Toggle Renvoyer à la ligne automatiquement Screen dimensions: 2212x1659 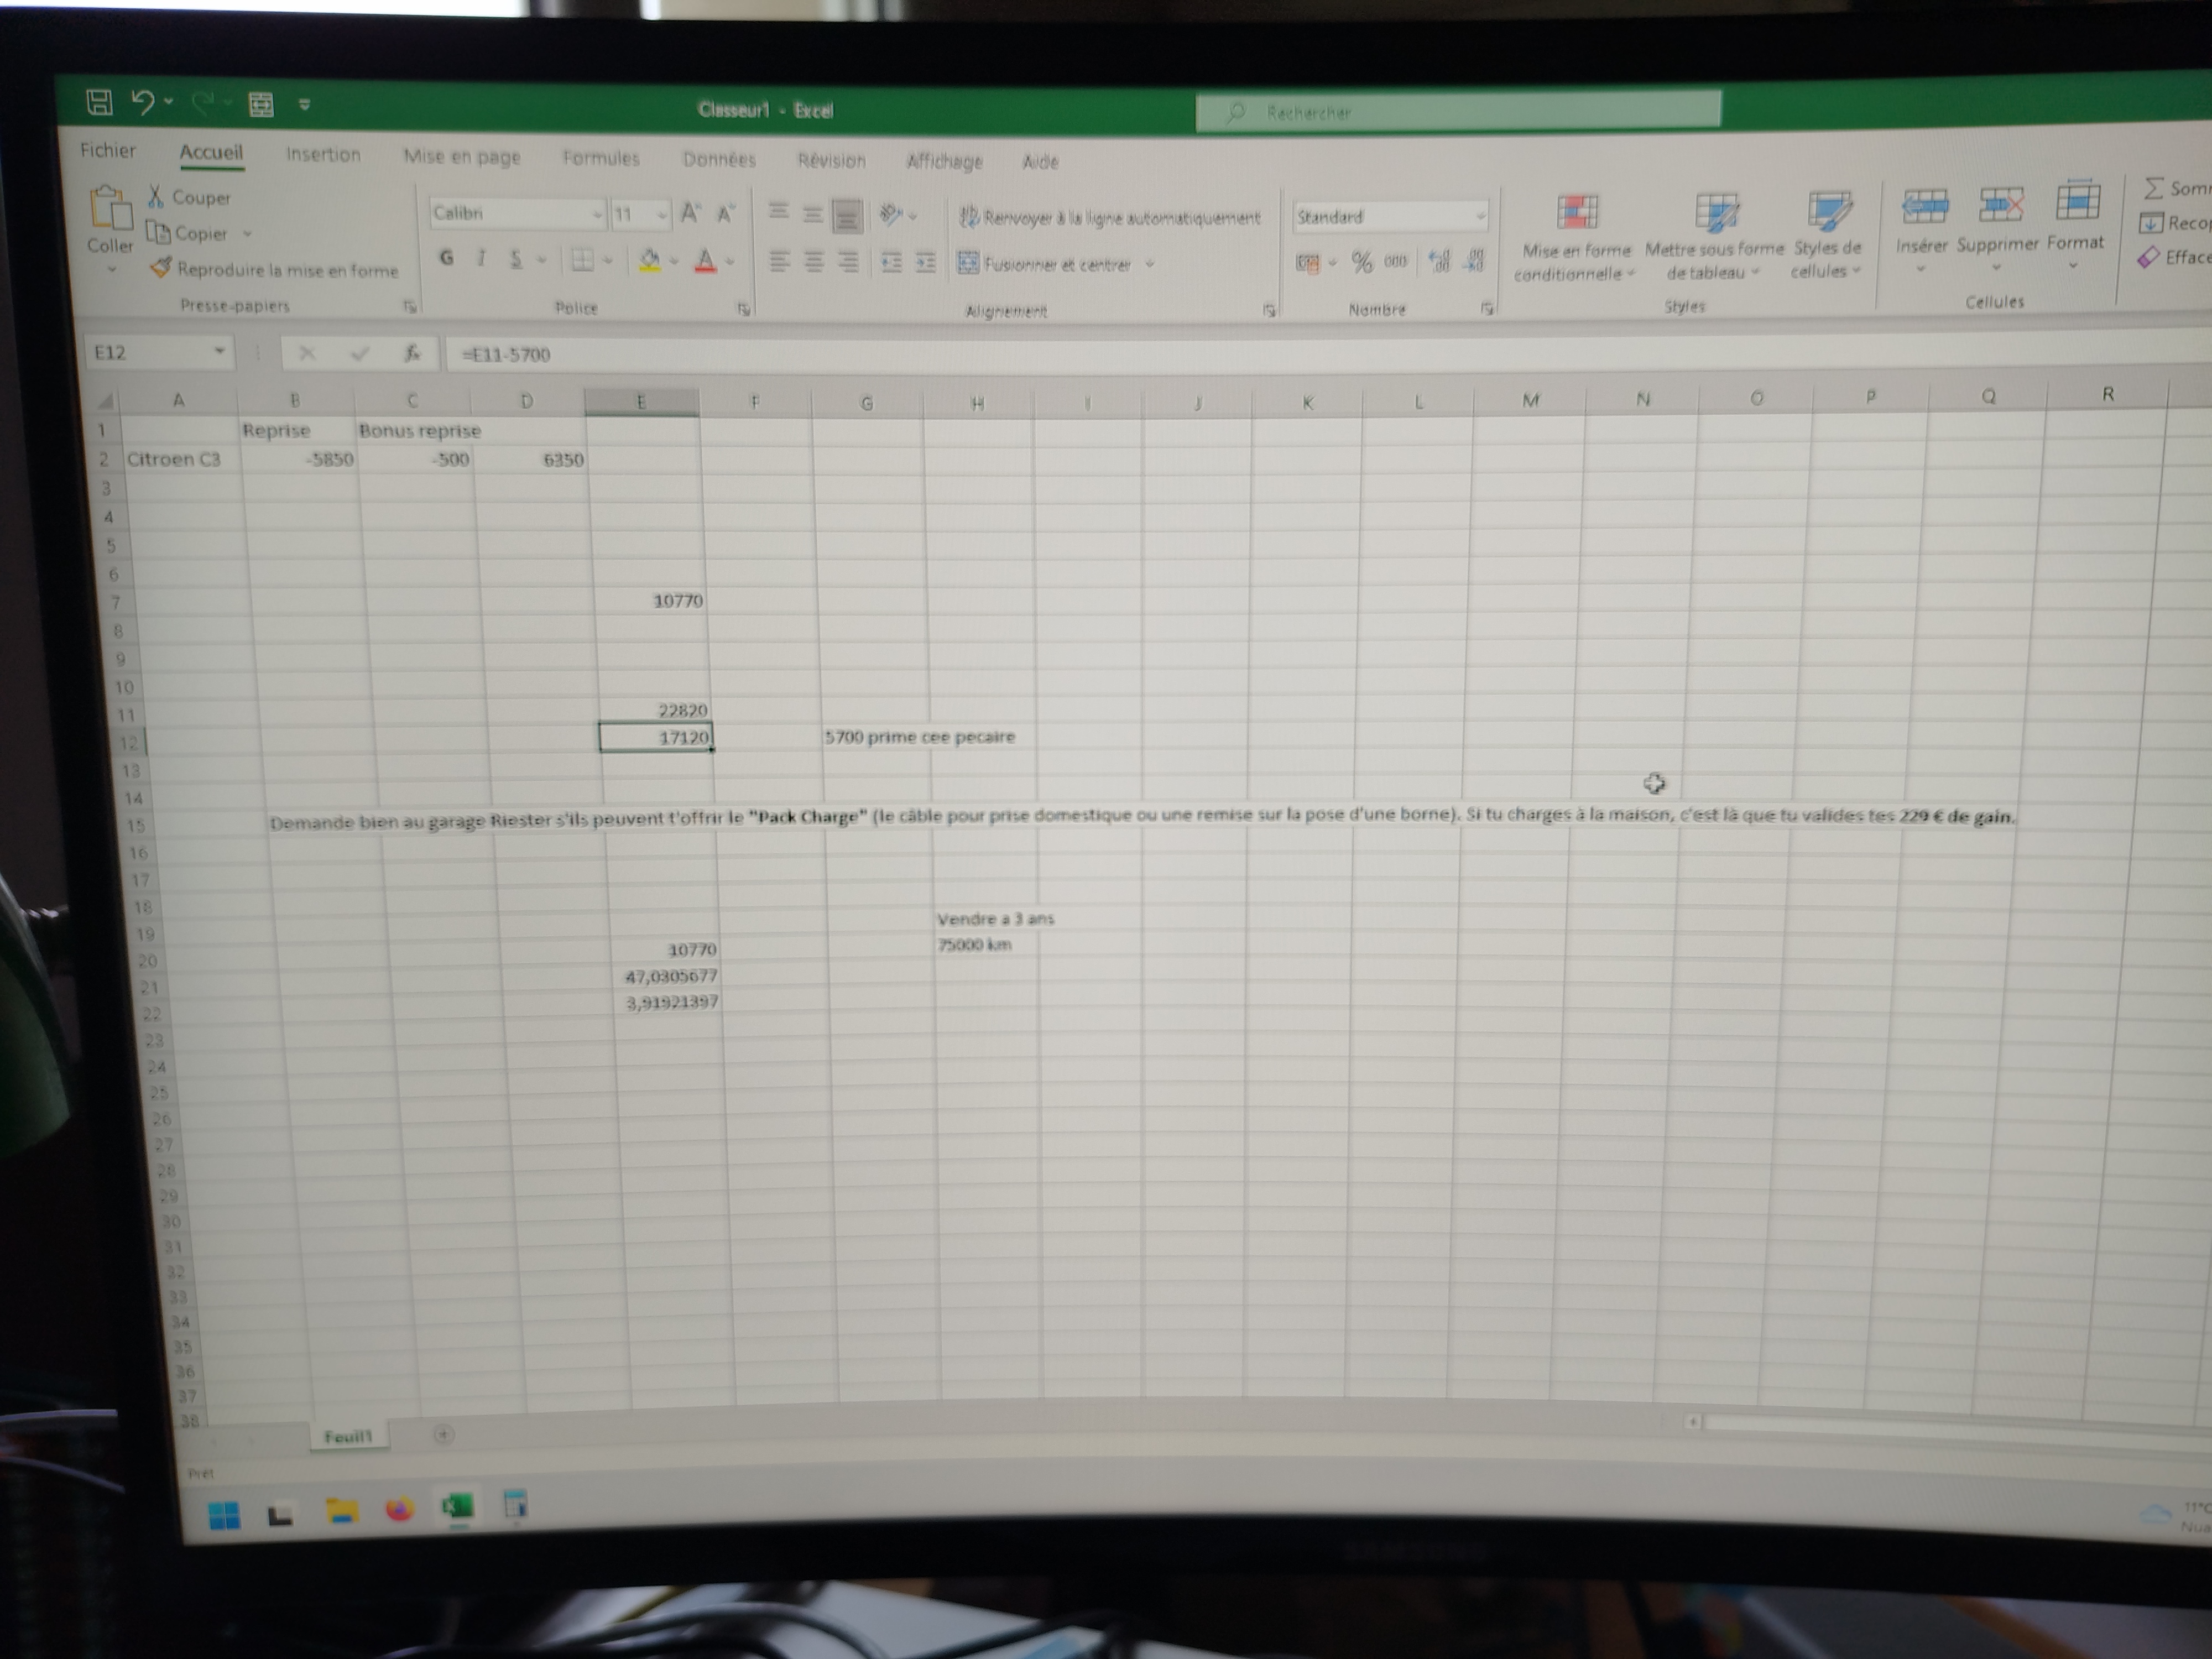[x=1110, y=218]
